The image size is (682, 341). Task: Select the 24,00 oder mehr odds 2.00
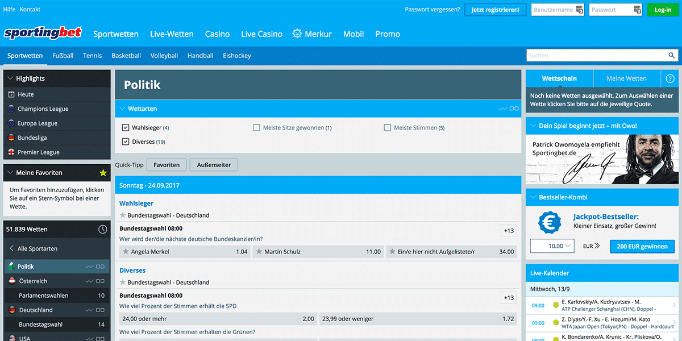tap(218, 319)
